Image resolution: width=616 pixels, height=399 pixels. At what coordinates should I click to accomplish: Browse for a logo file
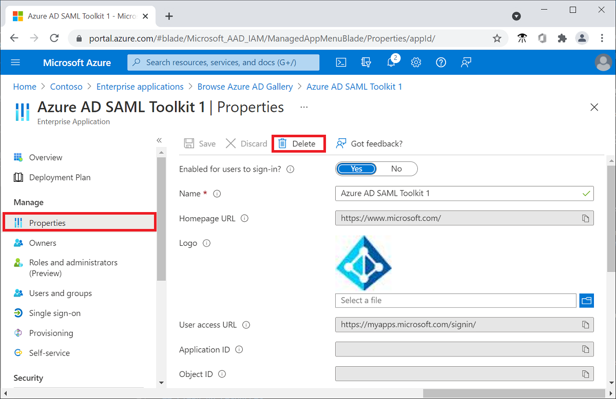coord(587,301)
